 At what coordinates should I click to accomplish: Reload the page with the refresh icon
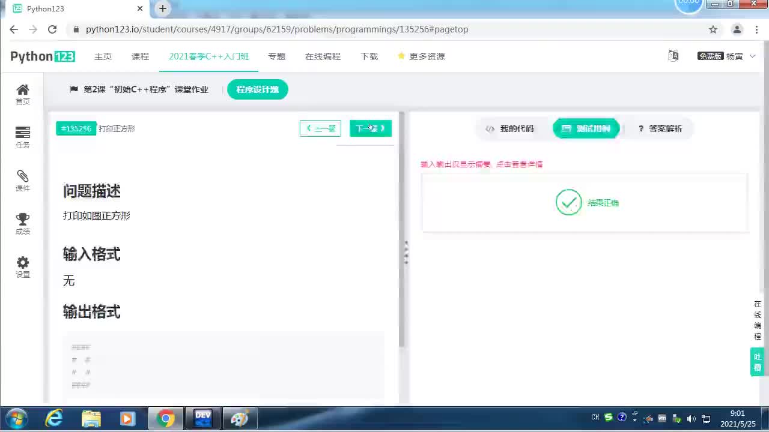[52, 29]
